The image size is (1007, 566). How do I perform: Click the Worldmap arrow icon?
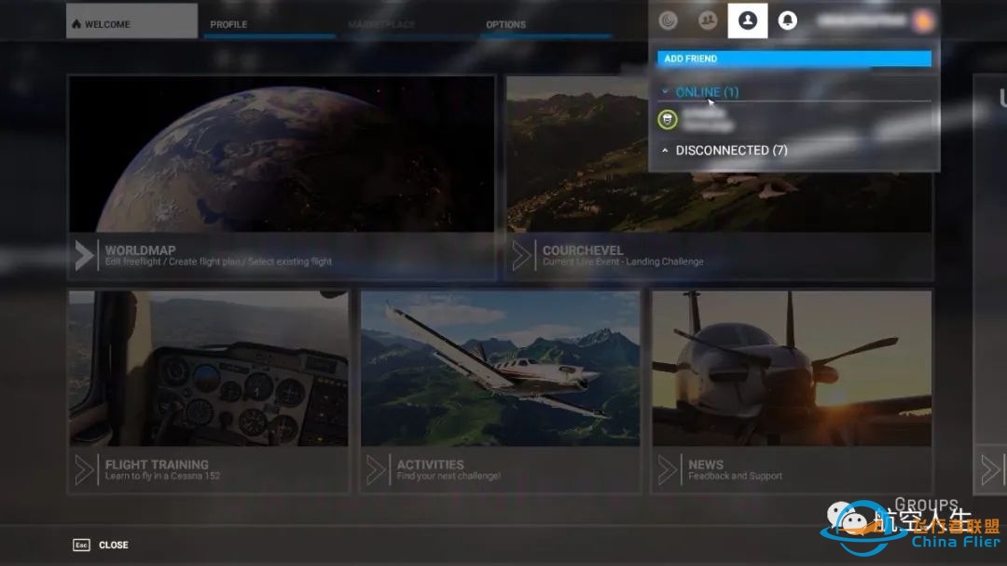click(84, 256)
